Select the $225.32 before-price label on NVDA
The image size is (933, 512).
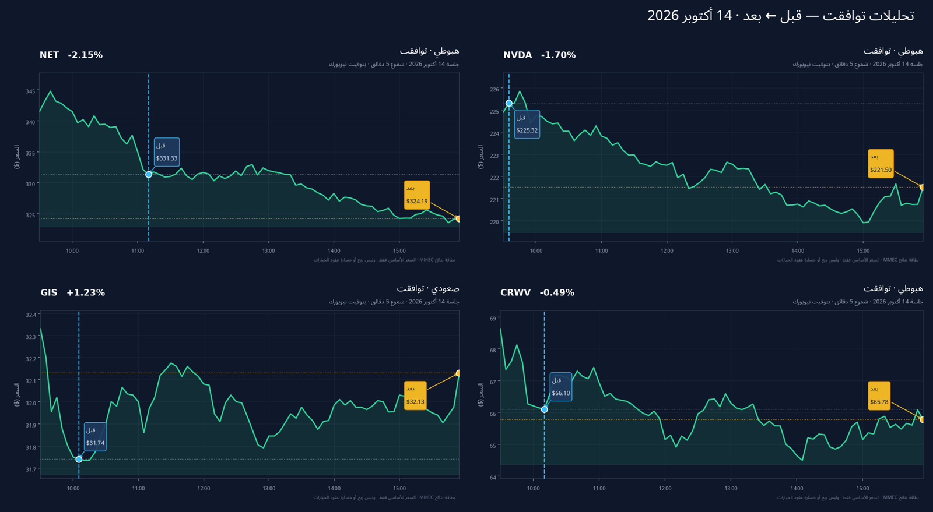[x=527, y=124]
